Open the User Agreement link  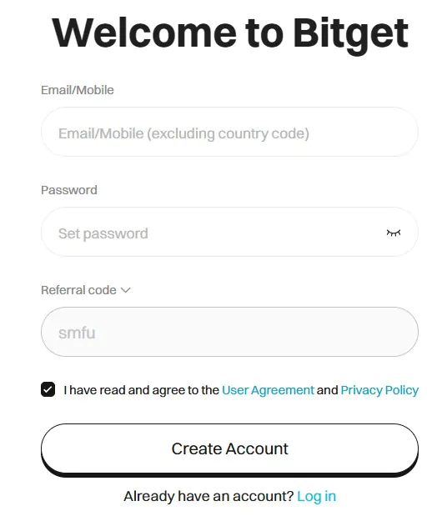pos(268,390)
